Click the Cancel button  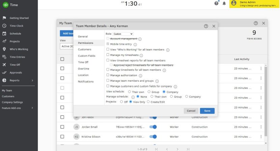pos(191,111)
